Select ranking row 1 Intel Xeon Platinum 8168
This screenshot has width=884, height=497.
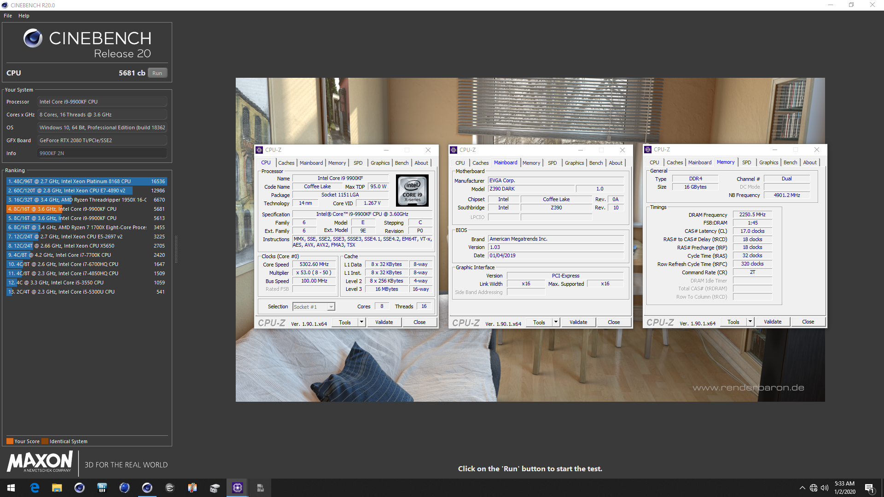(x=87, y=181)
